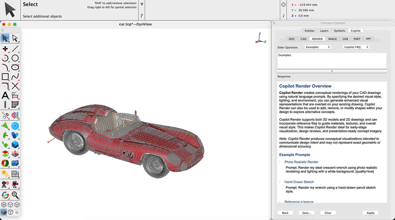Toggle the first wireframe cube view

point(4,205)
